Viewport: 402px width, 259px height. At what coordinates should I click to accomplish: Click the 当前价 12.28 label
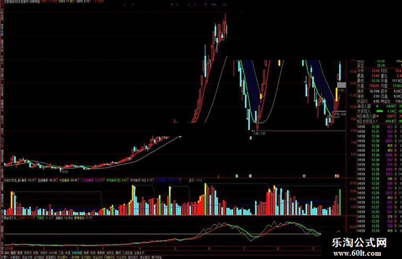pyautogui.click(x=64, y=218)
